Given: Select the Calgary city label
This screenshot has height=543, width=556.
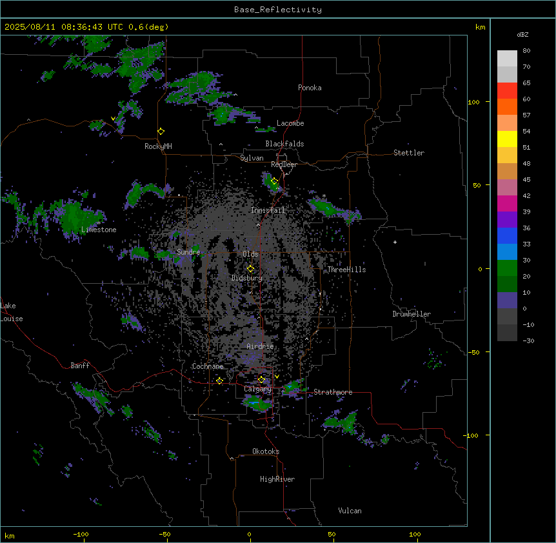Looking at the screenshot, I should tap(257, 389).
